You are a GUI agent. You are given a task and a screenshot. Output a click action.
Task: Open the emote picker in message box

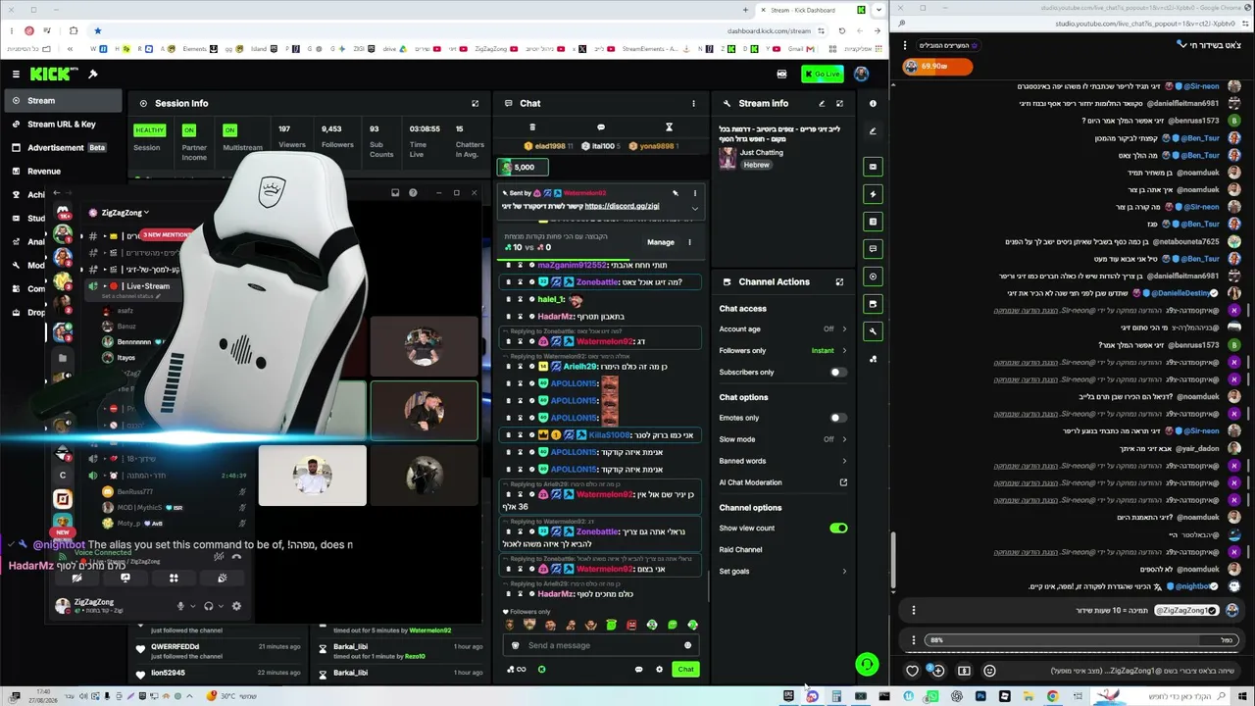(x=687, y=645)
